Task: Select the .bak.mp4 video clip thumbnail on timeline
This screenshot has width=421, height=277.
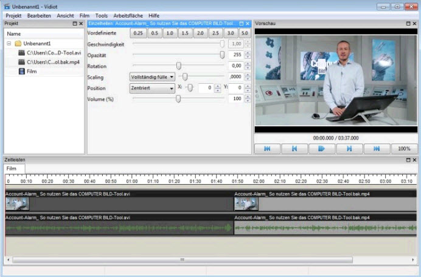Action: pyautogui.click(x=246, y=203)
